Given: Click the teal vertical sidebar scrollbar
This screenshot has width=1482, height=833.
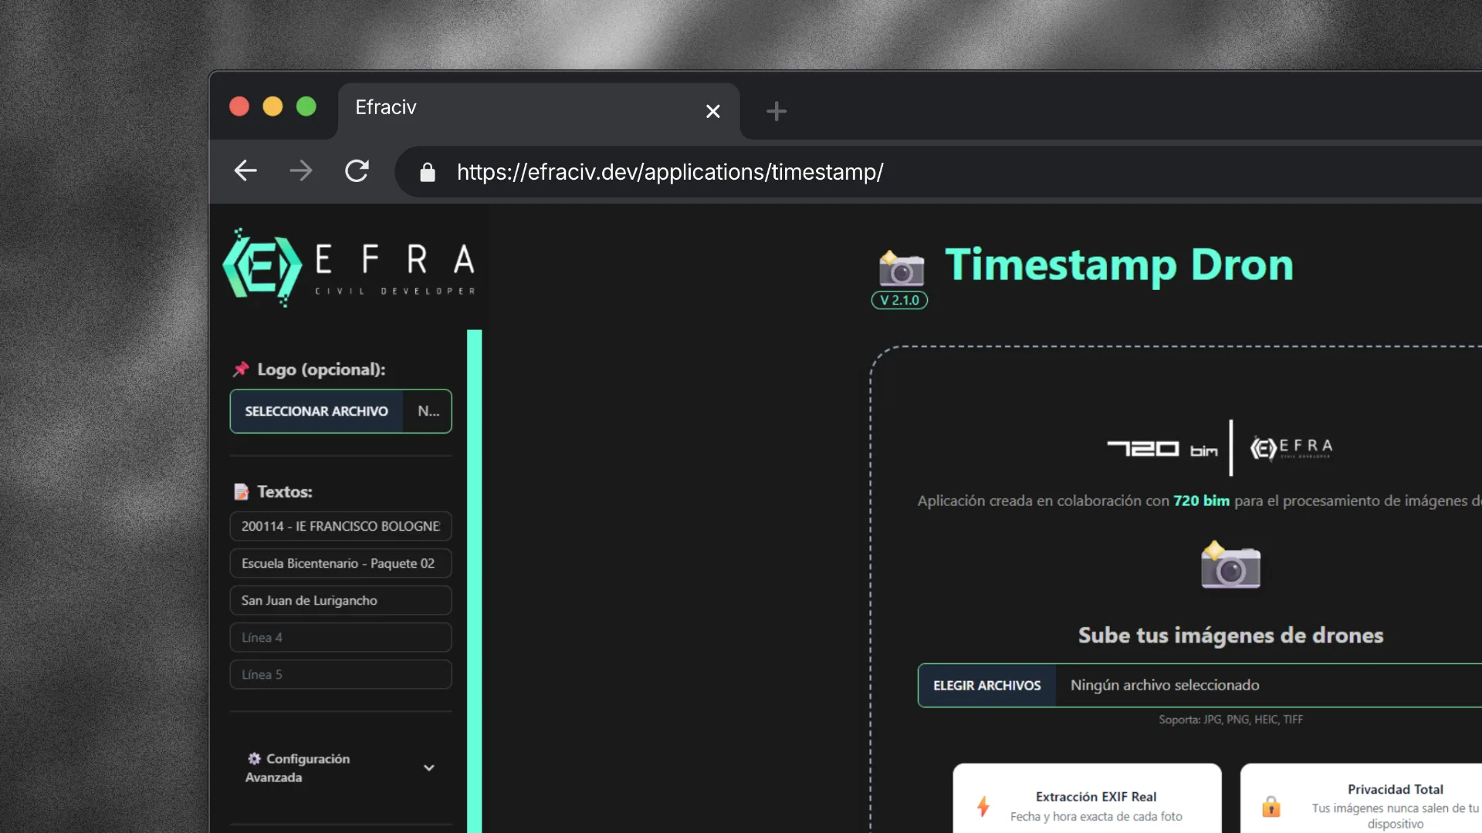Looking at the screenshot, I should point(474,578).
